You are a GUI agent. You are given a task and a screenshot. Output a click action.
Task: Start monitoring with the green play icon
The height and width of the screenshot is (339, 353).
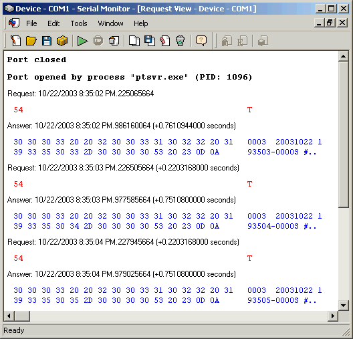tap(82, 41)
